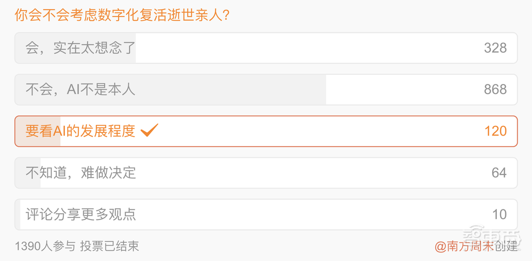Select the option "会，实在太想念了"
The image size is (532, 261).
coord(80,48)
